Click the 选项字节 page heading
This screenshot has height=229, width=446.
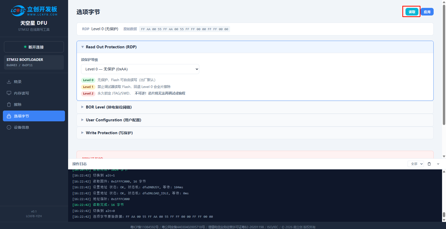coord(88,12)
